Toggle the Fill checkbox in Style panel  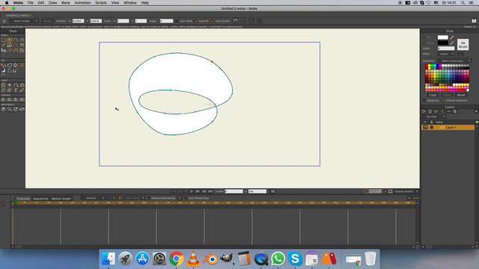(424, 37)
